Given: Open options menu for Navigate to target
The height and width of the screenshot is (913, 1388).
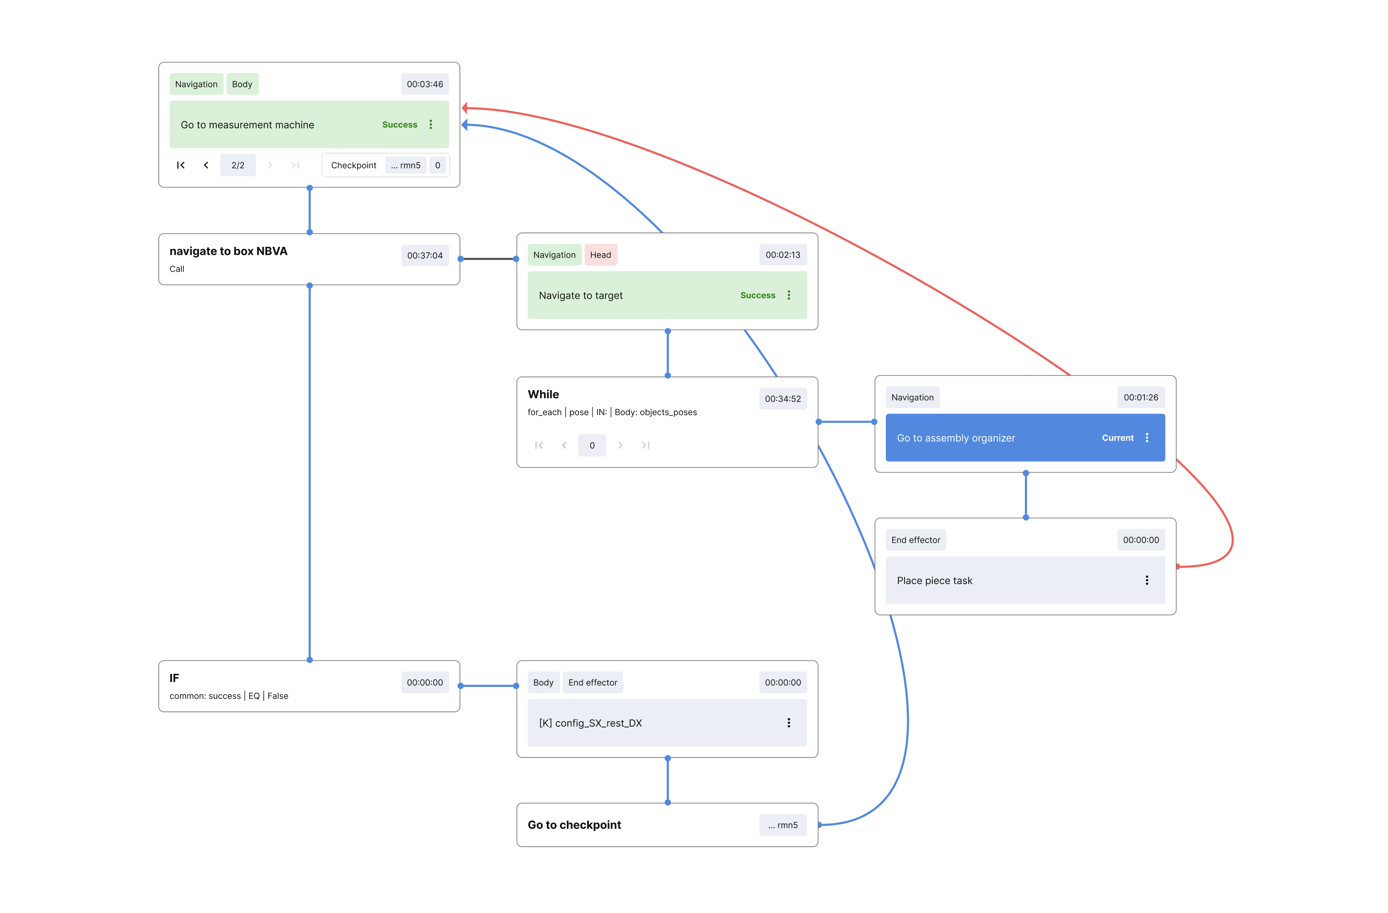Looking at the screenshot, I should tap(789, 295).
